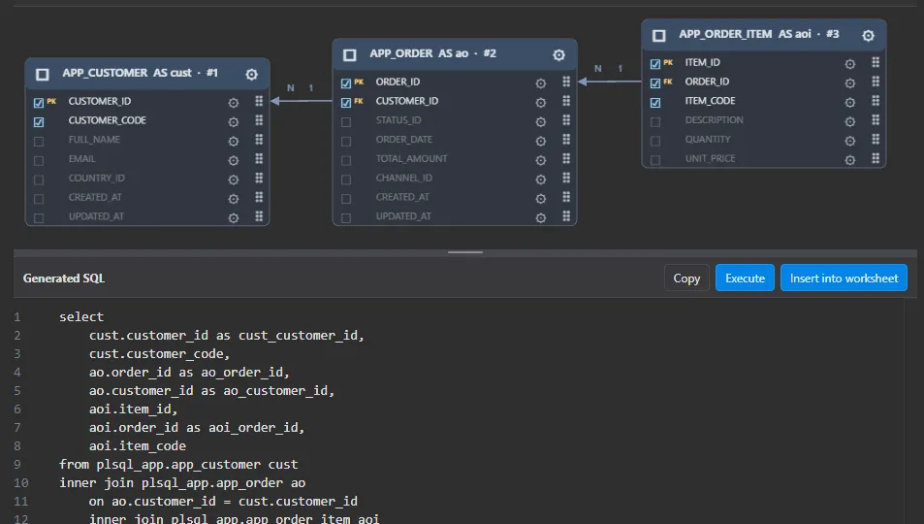The width and height of the screenshot is (924, 524).
Task: Check the FULL_NAME column checkbox
Action: pos(39,142)
